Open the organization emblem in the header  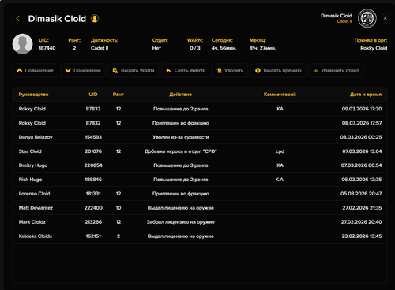367,18
